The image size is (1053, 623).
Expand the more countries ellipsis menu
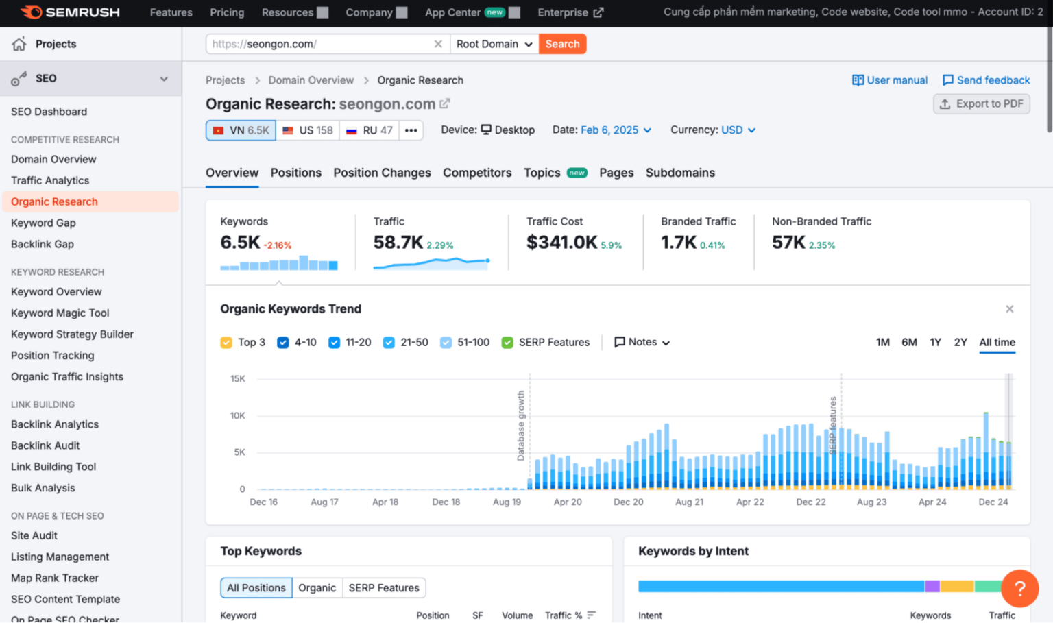pos(411,130)
